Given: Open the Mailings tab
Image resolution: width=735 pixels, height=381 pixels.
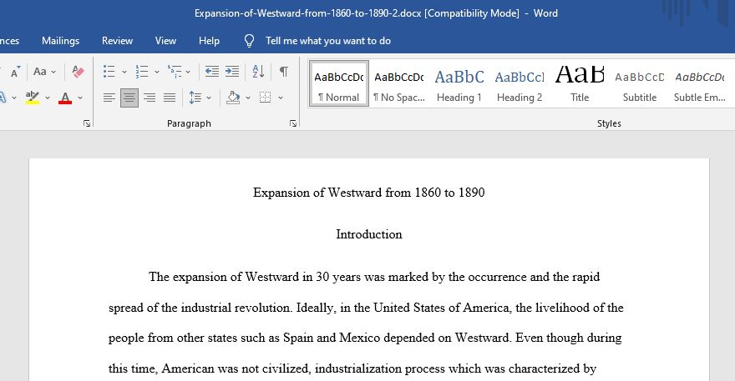Looking at the screenshot, I should pos(60,41).
